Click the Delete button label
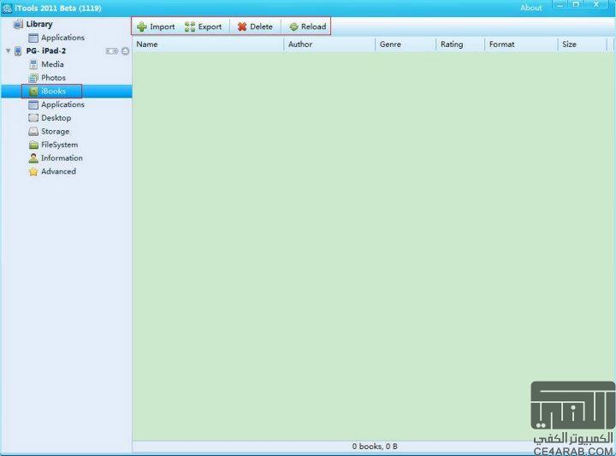 (x=261, y=27)
